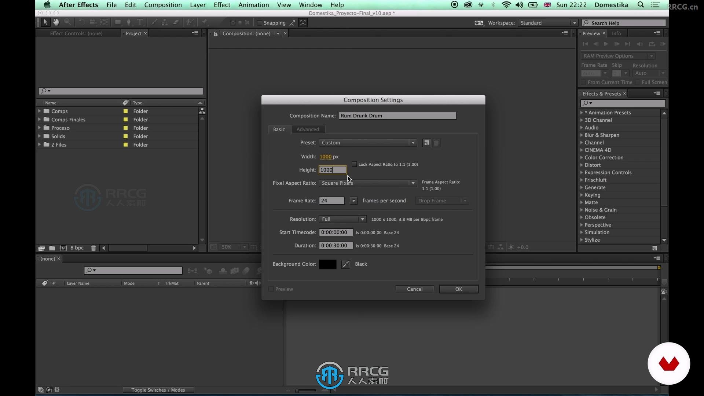The width and height of the screenshot is (704, 396).
Task: Click the Spotlight search icon
Action: coord(641,5)
